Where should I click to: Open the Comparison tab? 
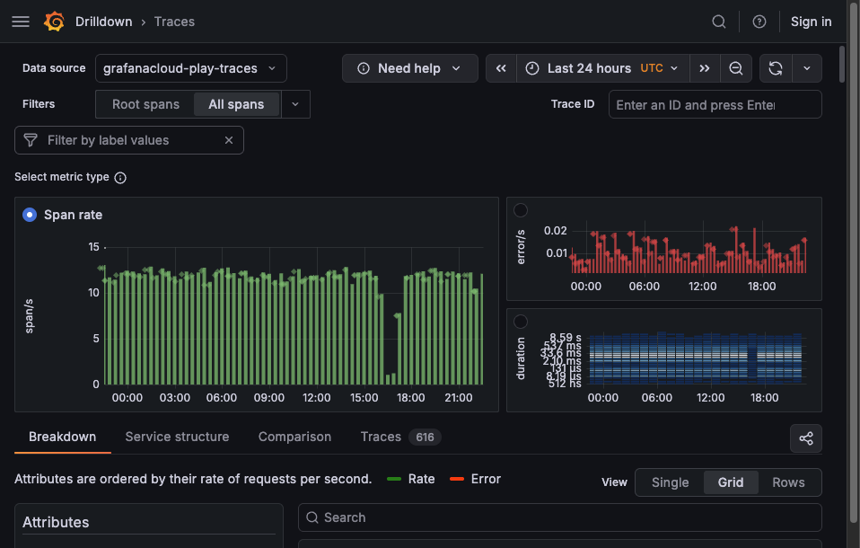pyautogui.click(x=294, y=438)
